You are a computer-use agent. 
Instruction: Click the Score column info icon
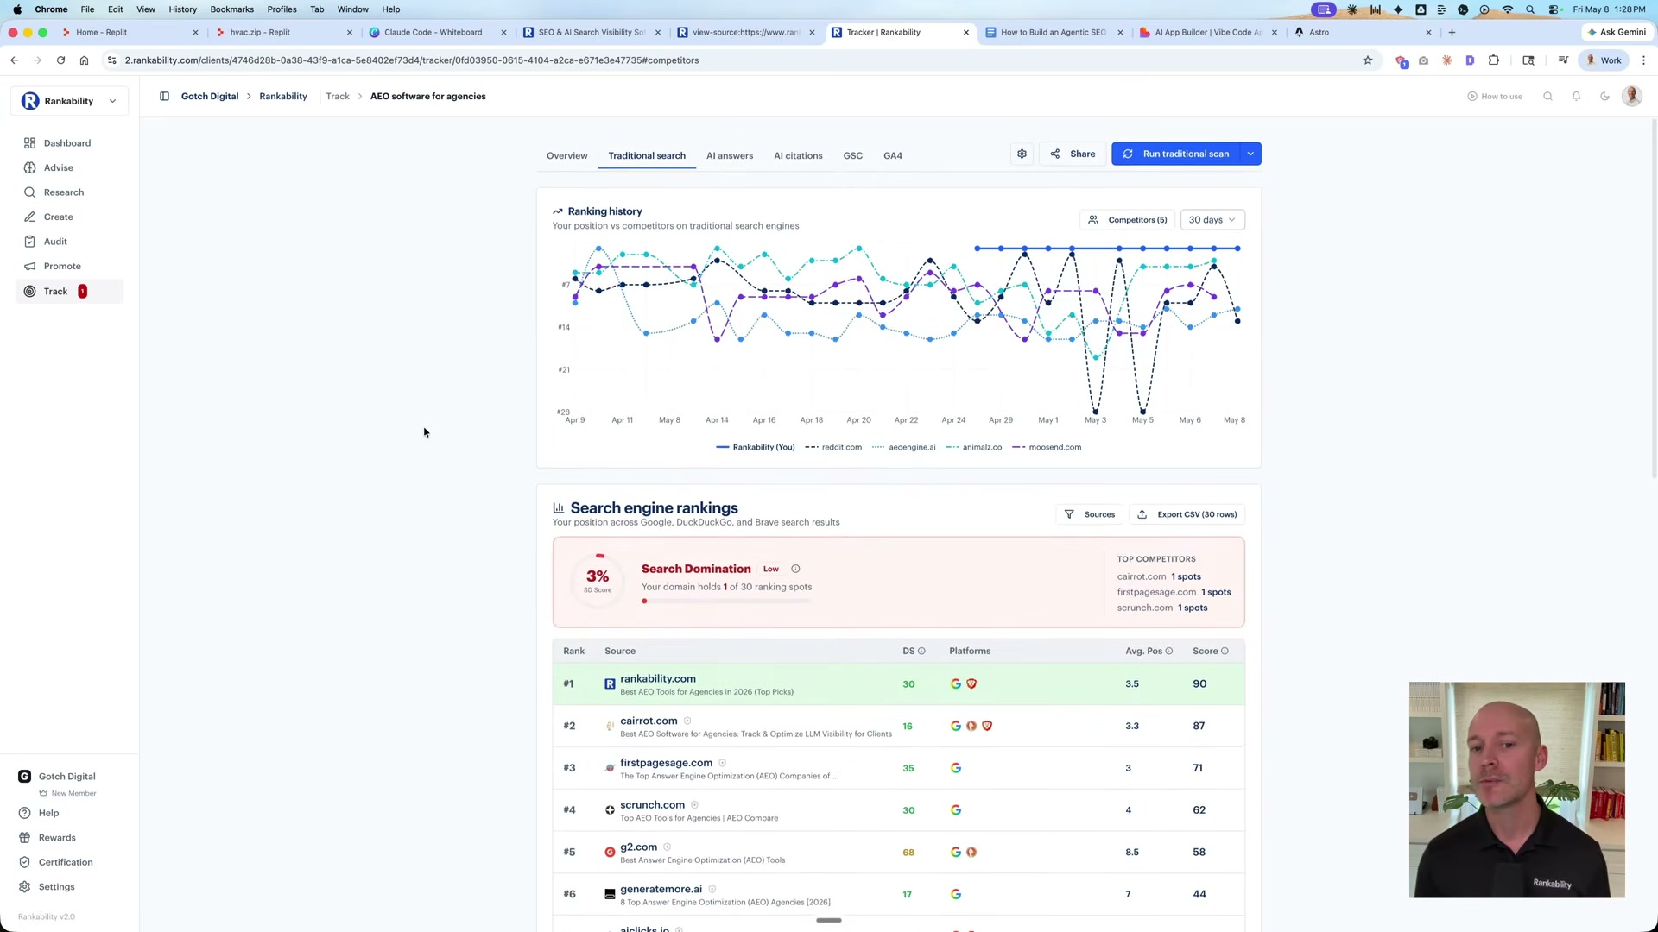(x=1225, y=651)
